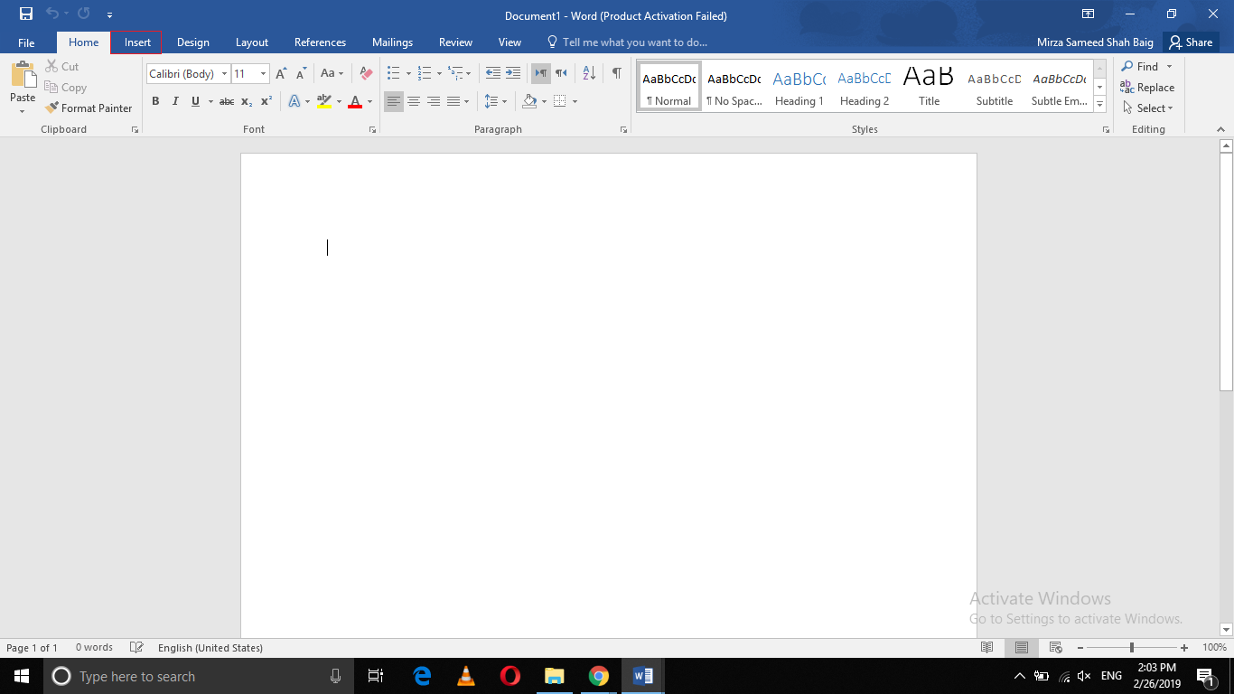Shrink font size with the smaller A icon
Viewport: 1234px width, 694px height.
[301, 73]
